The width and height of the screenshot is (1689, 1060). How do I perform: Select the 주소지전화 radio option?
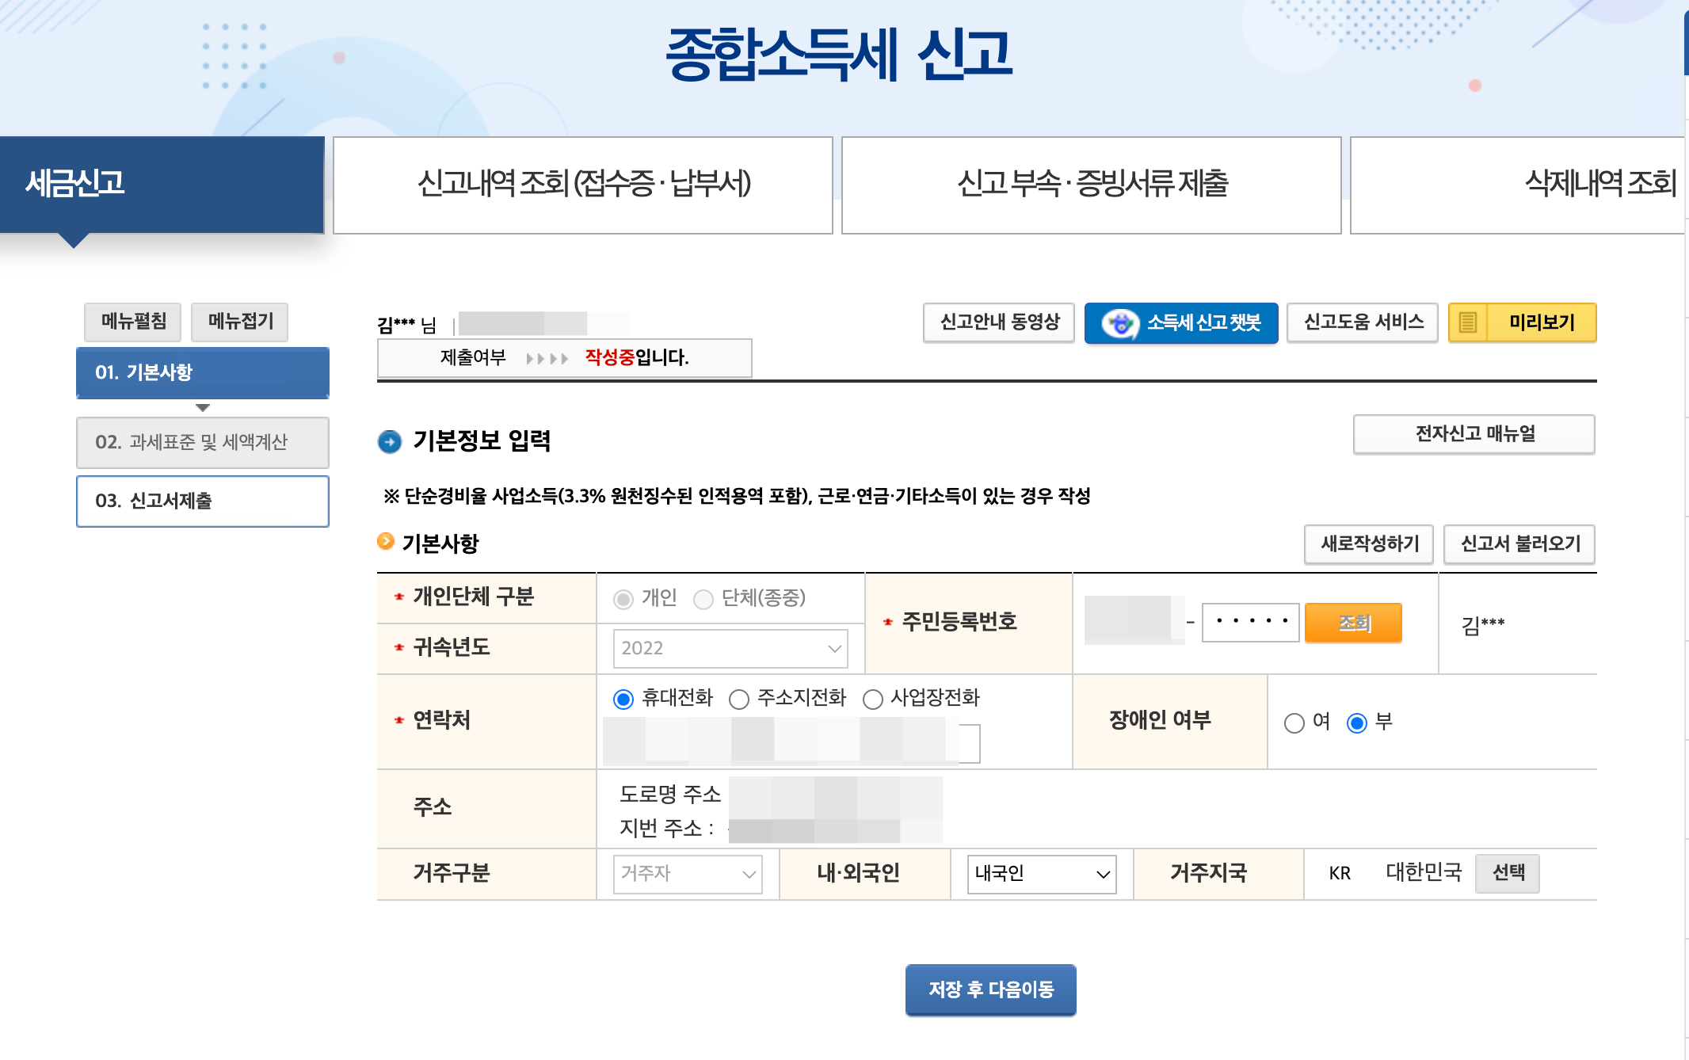click(x=739, y=700)
